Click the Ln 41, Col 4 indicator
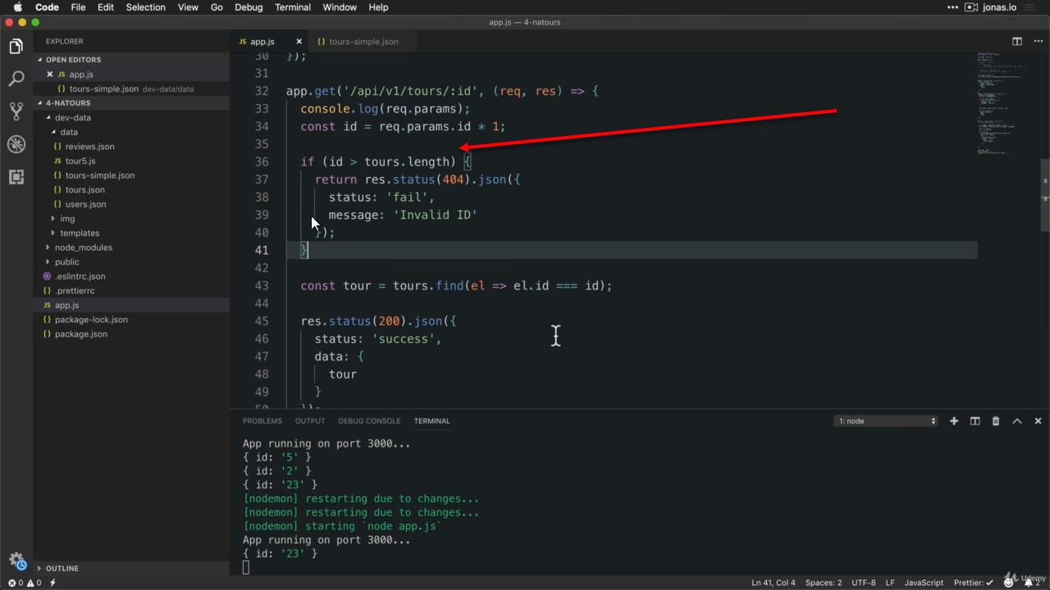 click(x=773, y=583)
